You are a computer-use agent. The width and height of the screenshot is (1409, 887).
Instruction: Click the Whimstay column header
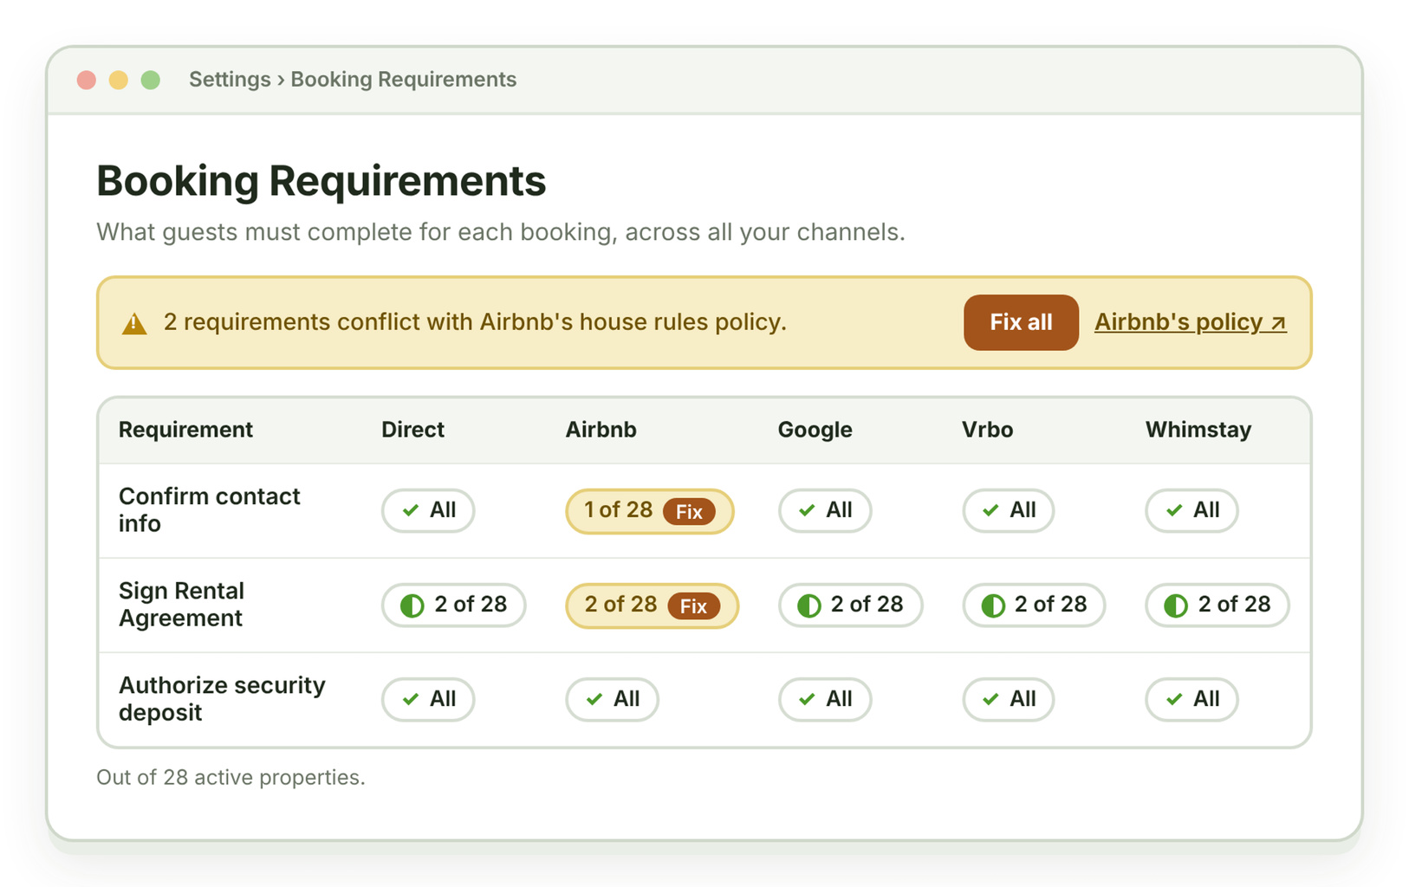tap(1198, 430)
